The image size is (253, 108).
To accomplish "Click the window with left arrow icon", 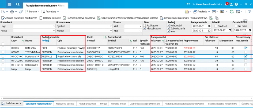I will (214, 12).
